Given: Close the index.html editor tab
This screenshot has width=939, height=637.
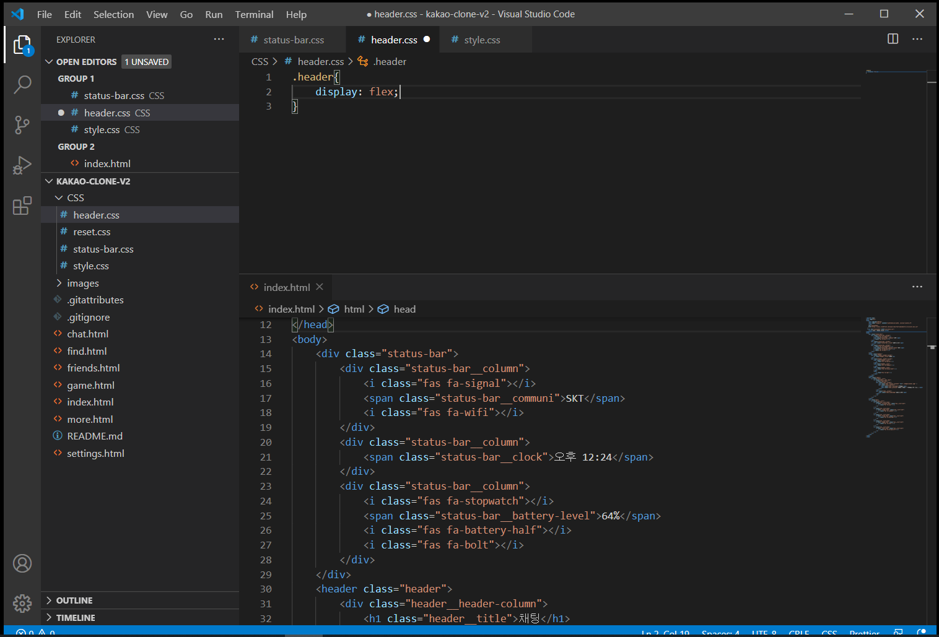Looking at the screenshot, I should point(320,287).
